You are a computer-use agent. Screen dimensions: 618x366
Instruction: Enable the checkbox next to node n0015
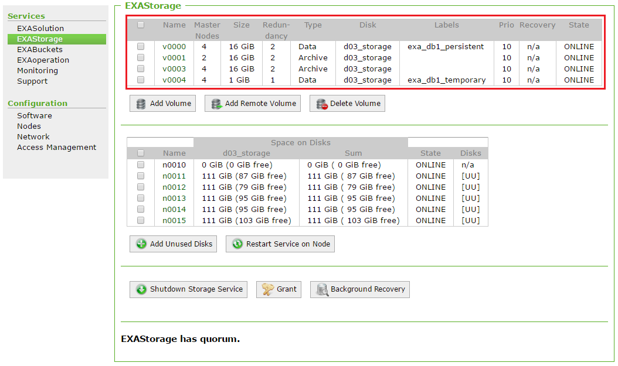tap(141, 220)
